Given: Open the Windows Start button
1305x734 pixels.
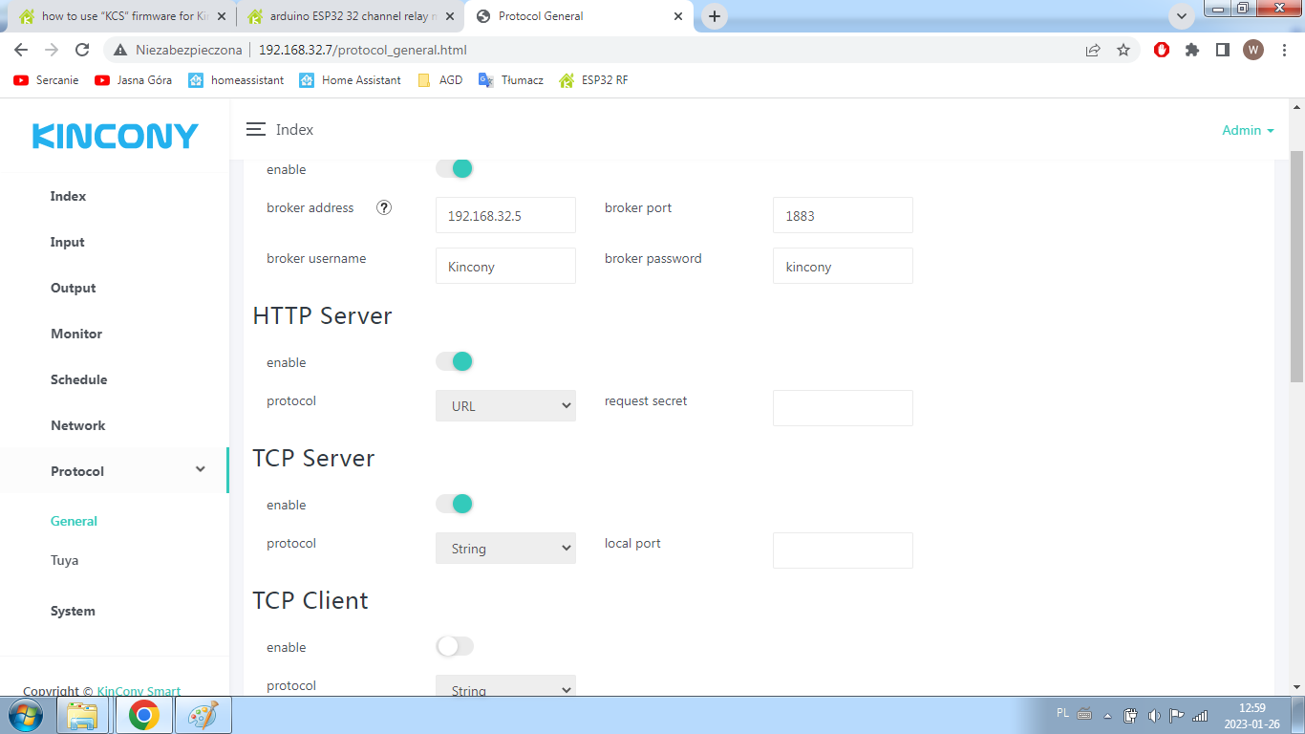Looking at the screenshot, I should [26, 714].
